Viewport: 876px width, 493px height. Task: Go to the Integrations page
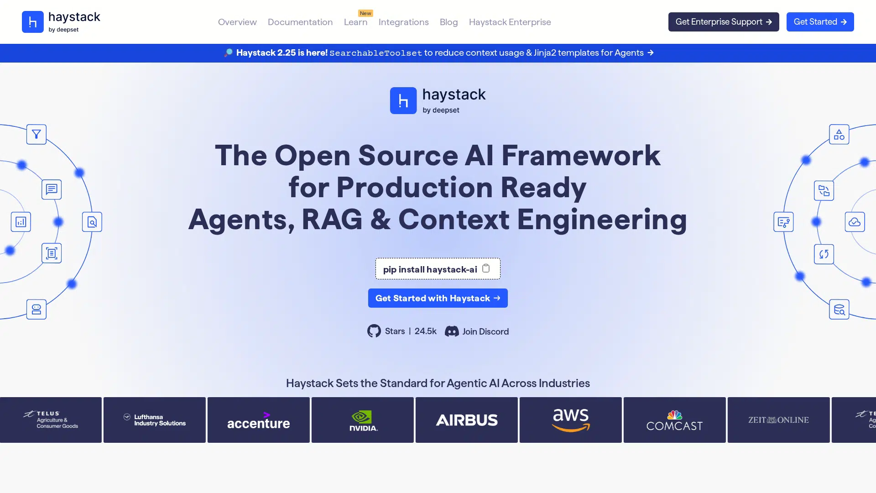coord(403,22)
